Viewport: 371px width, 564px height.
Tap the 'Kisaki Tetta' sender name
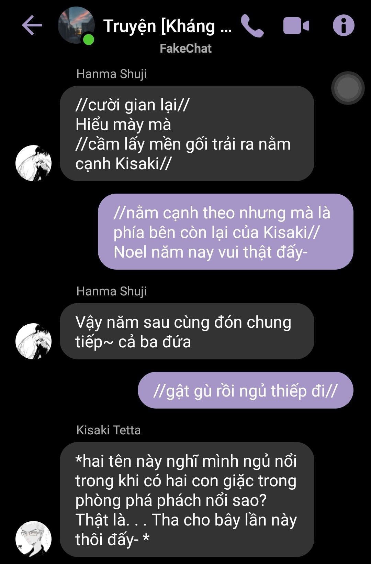[109, 430]
